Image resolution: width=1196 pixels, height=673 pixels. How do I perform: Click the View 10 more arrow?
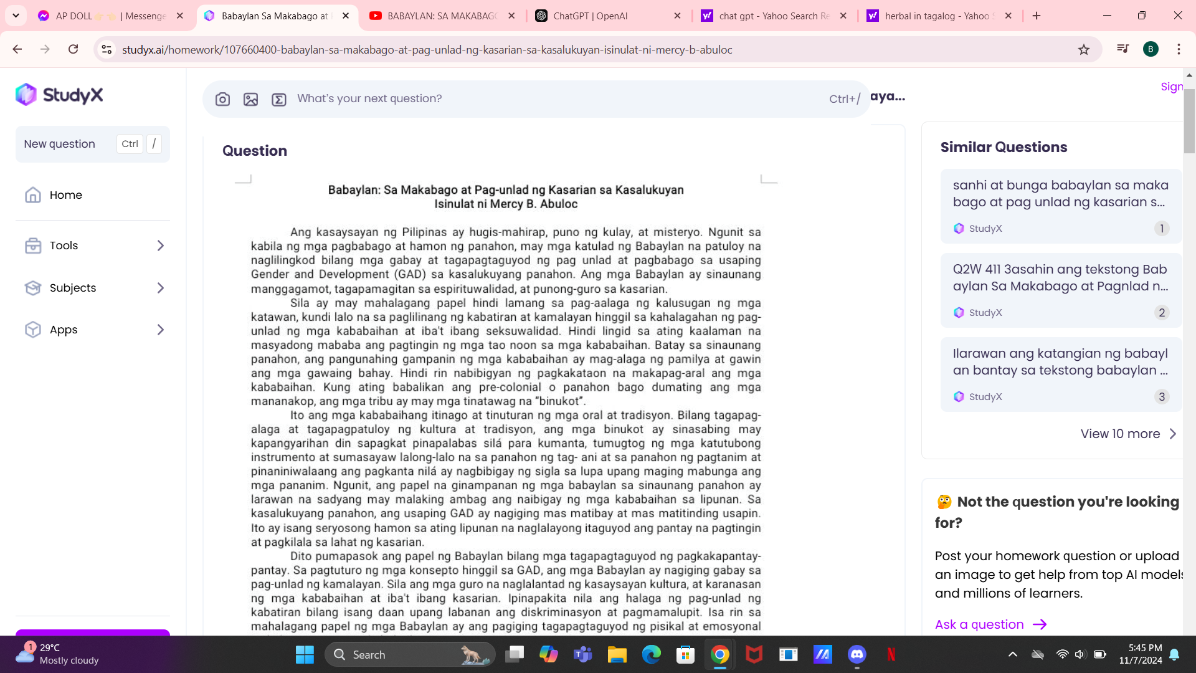click(1173, 434)
